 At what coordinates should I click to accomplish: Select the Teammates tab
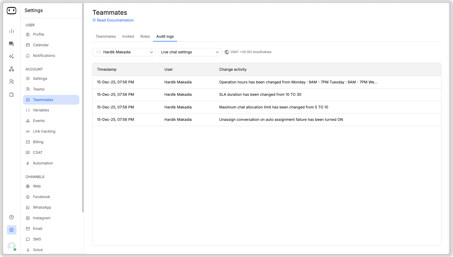tap(106, 37)
